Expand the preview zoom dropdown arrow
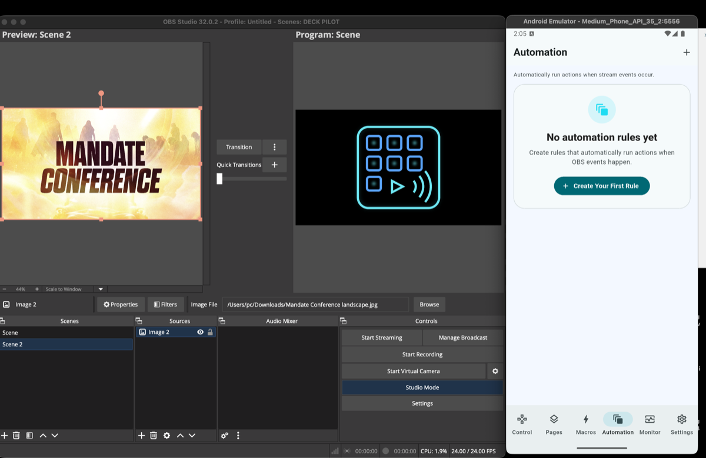This screenshot has height=458, width=706. [x=100, y=289]
